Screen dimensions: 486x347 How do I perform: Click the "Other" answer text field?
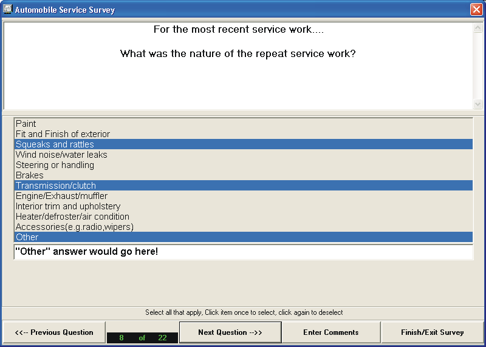(244, 252)
